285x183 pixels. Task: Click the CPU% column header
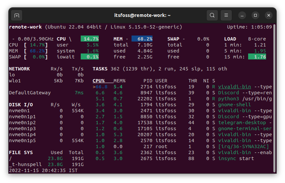pos(99,81)
